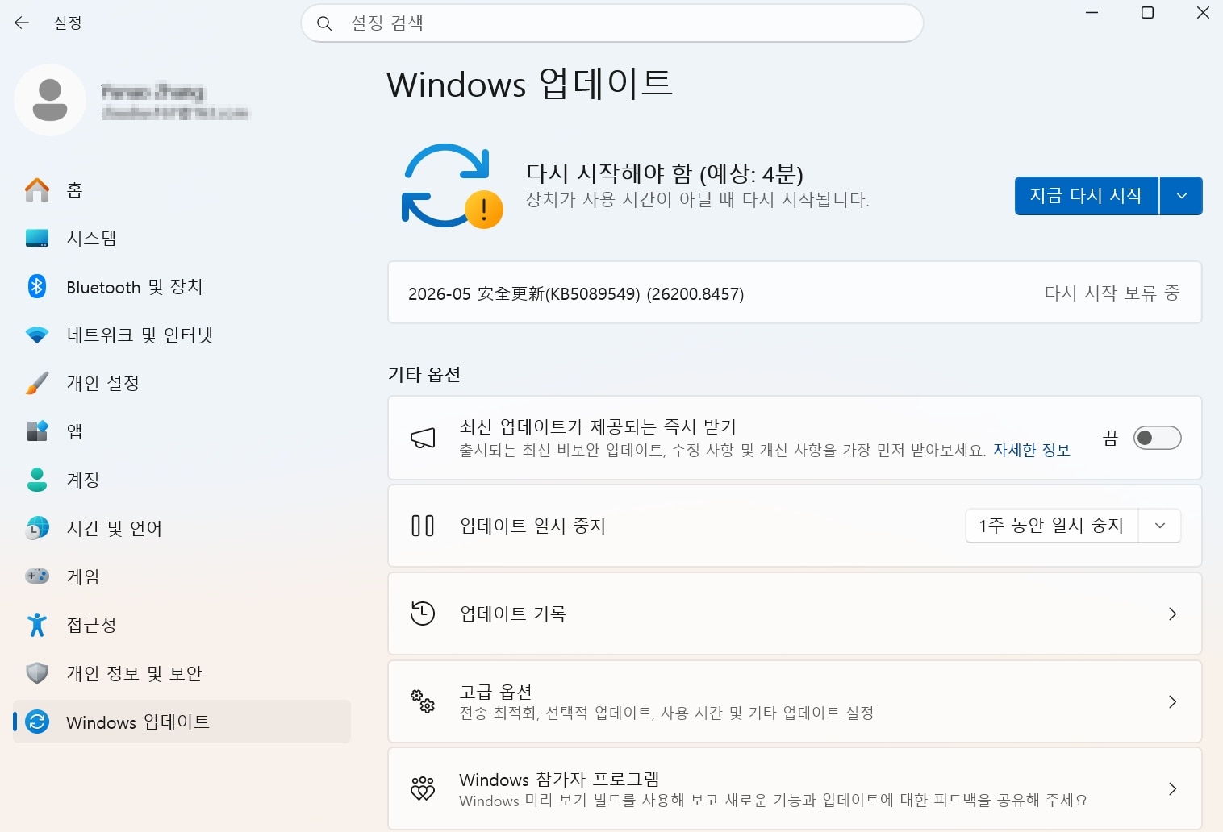Screen dimensions: 1223x832
Task: Click the pause icon beside 업데이트 일시 중지
Action: 423,526
